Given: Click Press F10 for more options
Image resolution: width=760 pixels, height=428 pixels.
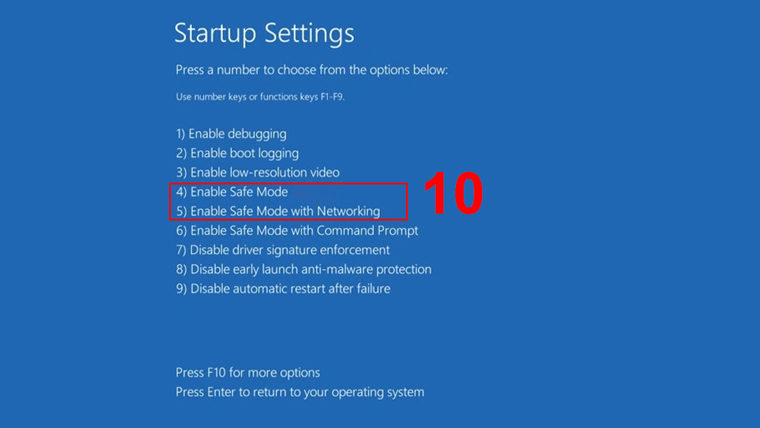Looking at the screenshot, I should pos(248,372).
